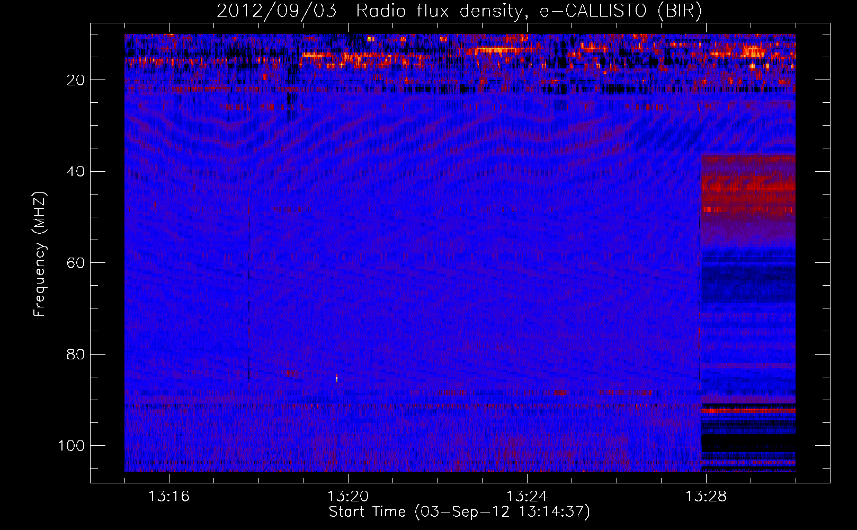Image resolution: width=857 pixels, height=530 pixels.
Task: Click the 'Frequency (MHZ)' y-axis label
Action: [40, 254]
